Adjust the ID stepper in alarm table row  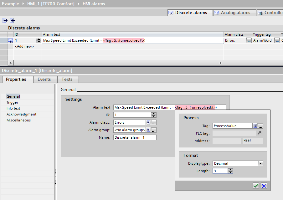tap(39, 40)
